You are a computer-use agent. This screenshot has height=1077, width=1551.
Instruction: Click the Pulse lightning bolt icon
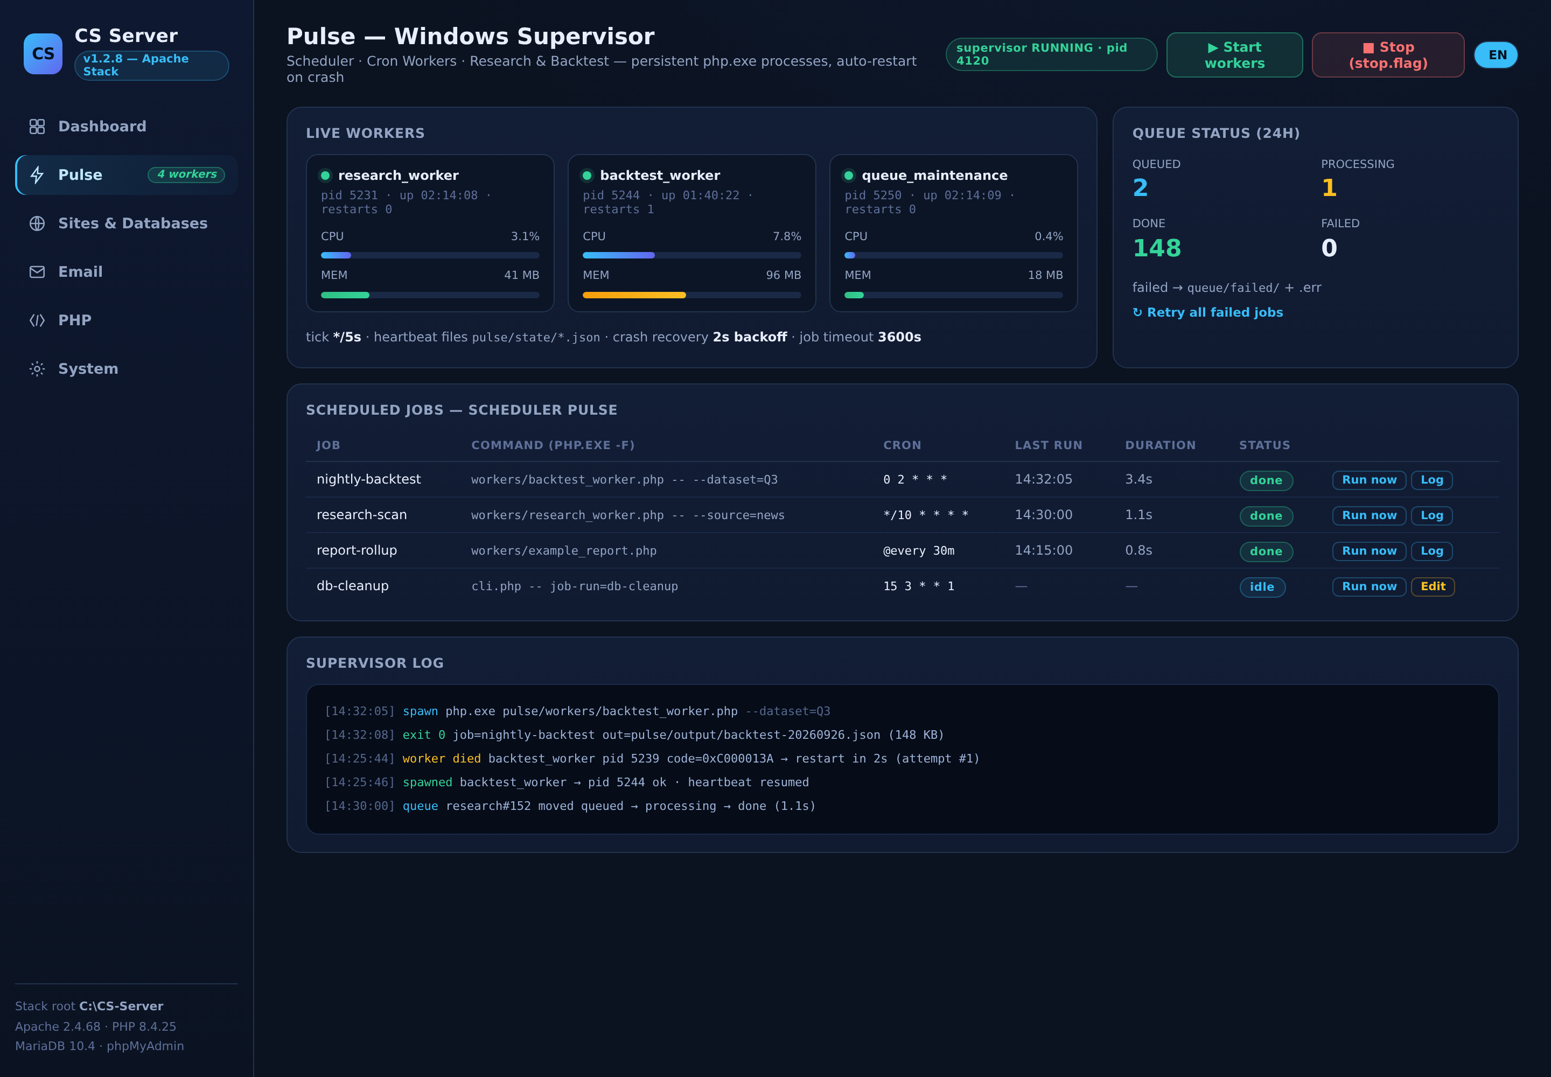[x=37, y=175]
